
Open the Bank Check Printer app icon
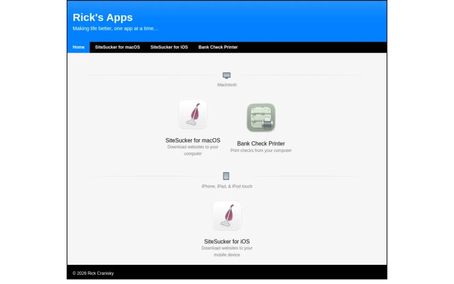click(261, 117)
